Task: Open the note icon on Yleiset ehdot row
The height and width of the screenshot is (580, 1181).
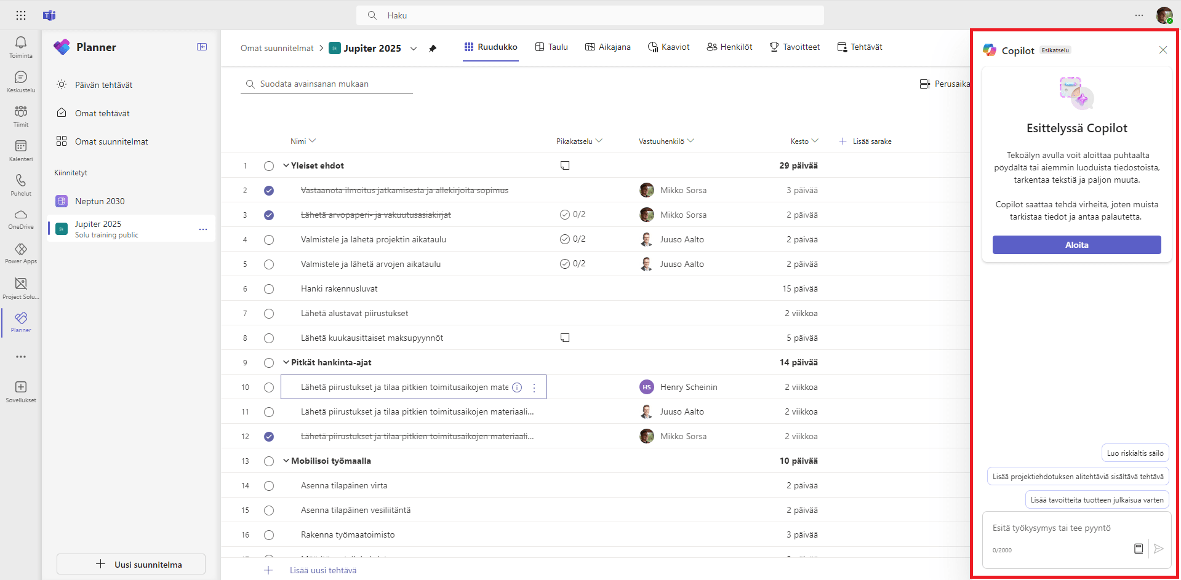Action: click(x=565, y=165)
